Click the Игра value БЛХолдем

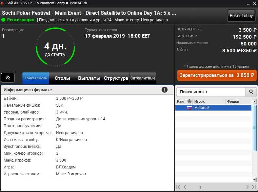tap(66, 167)
